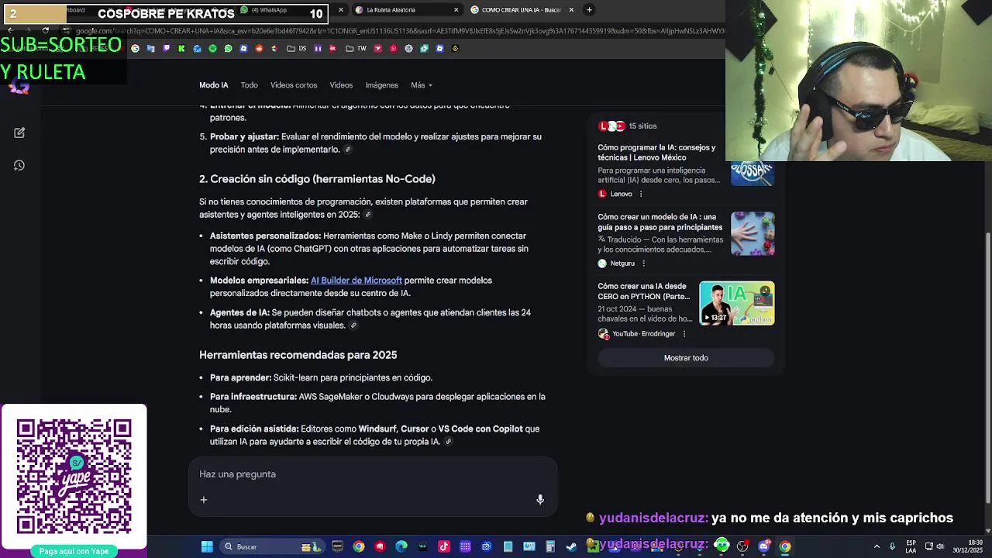
Task: Click 'Pága aquí con Yape' button
Action: pyautogui.click(x=74, y=551)
